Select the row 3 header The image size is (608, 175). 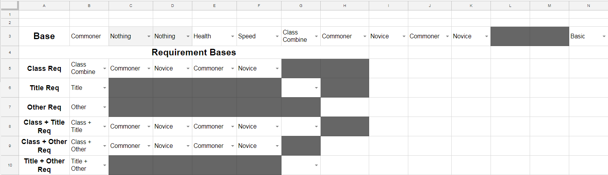9,36
